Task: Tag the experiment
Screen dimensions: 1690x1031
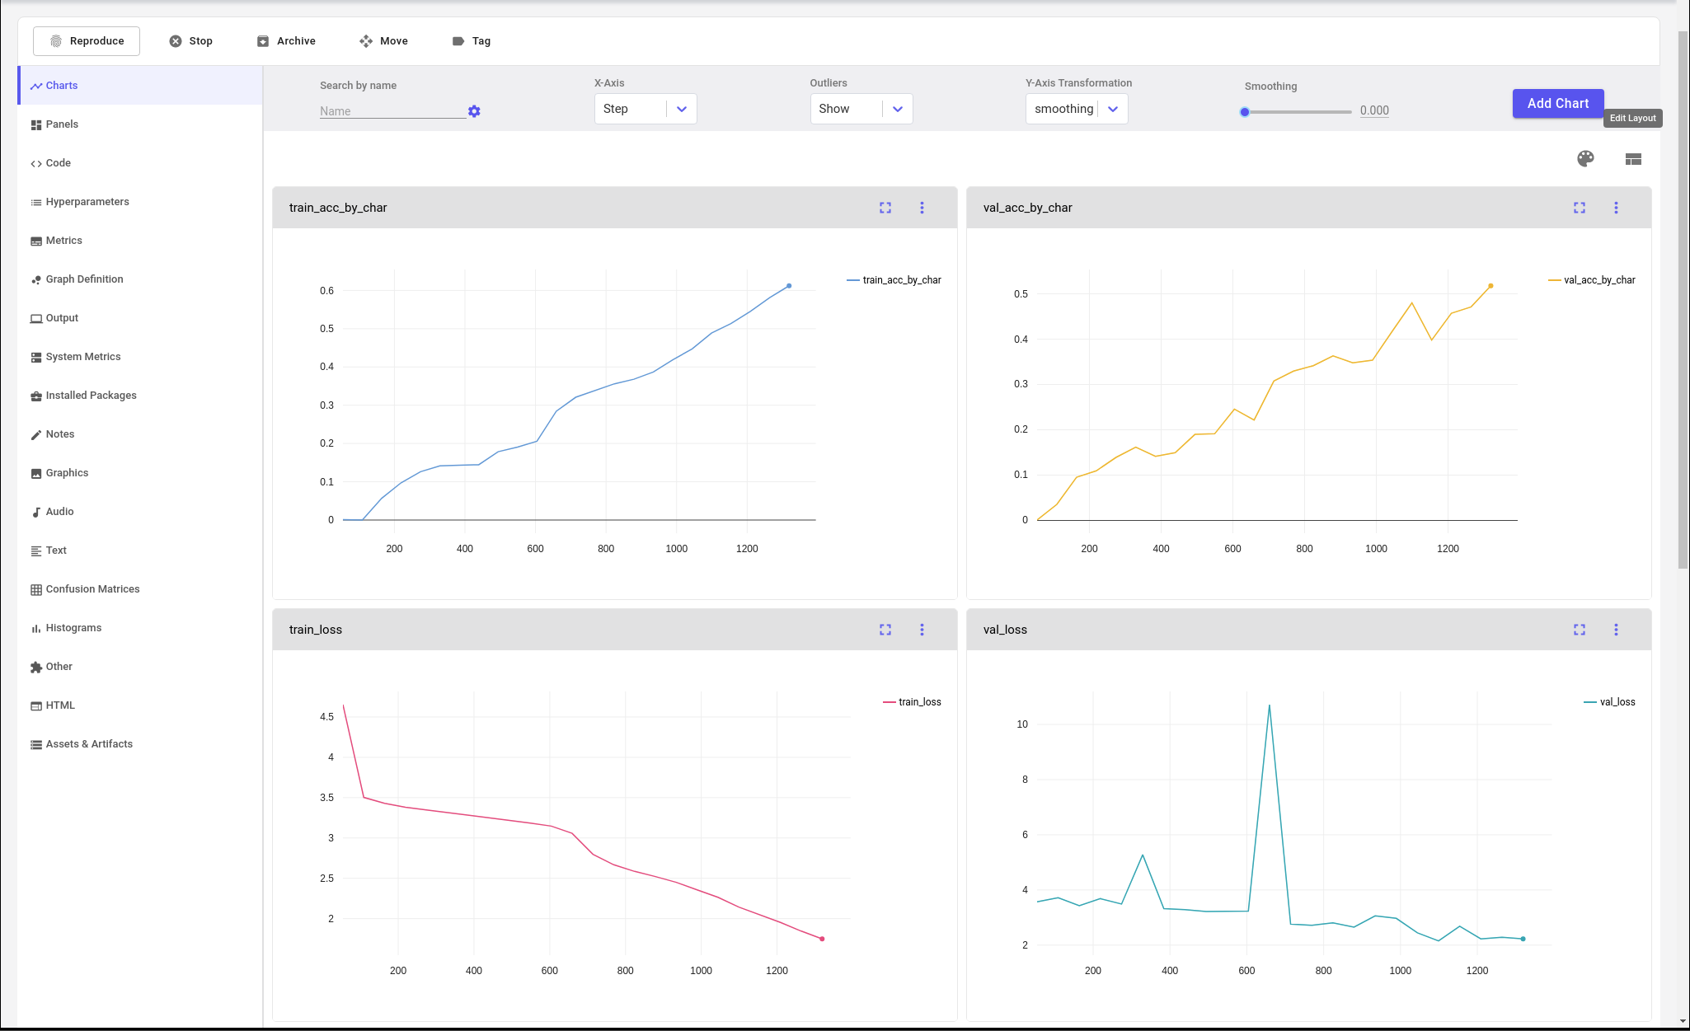Action: point(472,41)
